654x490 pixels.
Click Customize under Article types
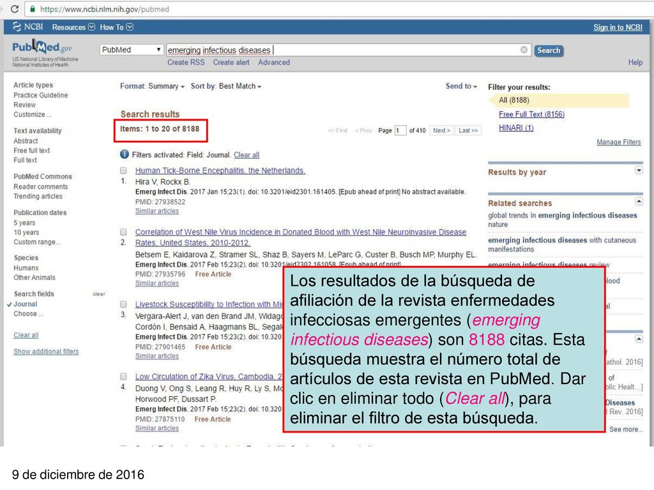coord(33,114)
